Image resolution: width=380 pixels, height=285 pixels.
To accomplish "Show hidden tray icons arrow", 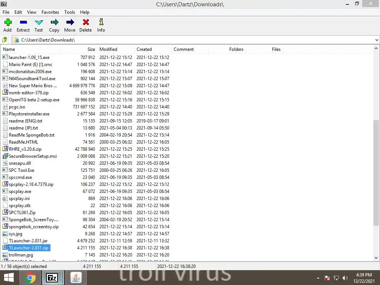I will pos(318,278).
